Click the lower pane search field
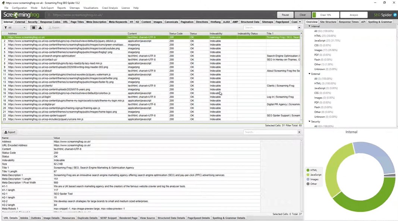This screenshot has width=398, height=221. point(270,132)
